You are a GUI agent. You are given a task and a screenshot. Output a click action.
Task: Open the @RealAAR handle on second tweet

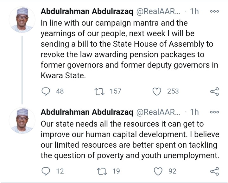[158, 112]
